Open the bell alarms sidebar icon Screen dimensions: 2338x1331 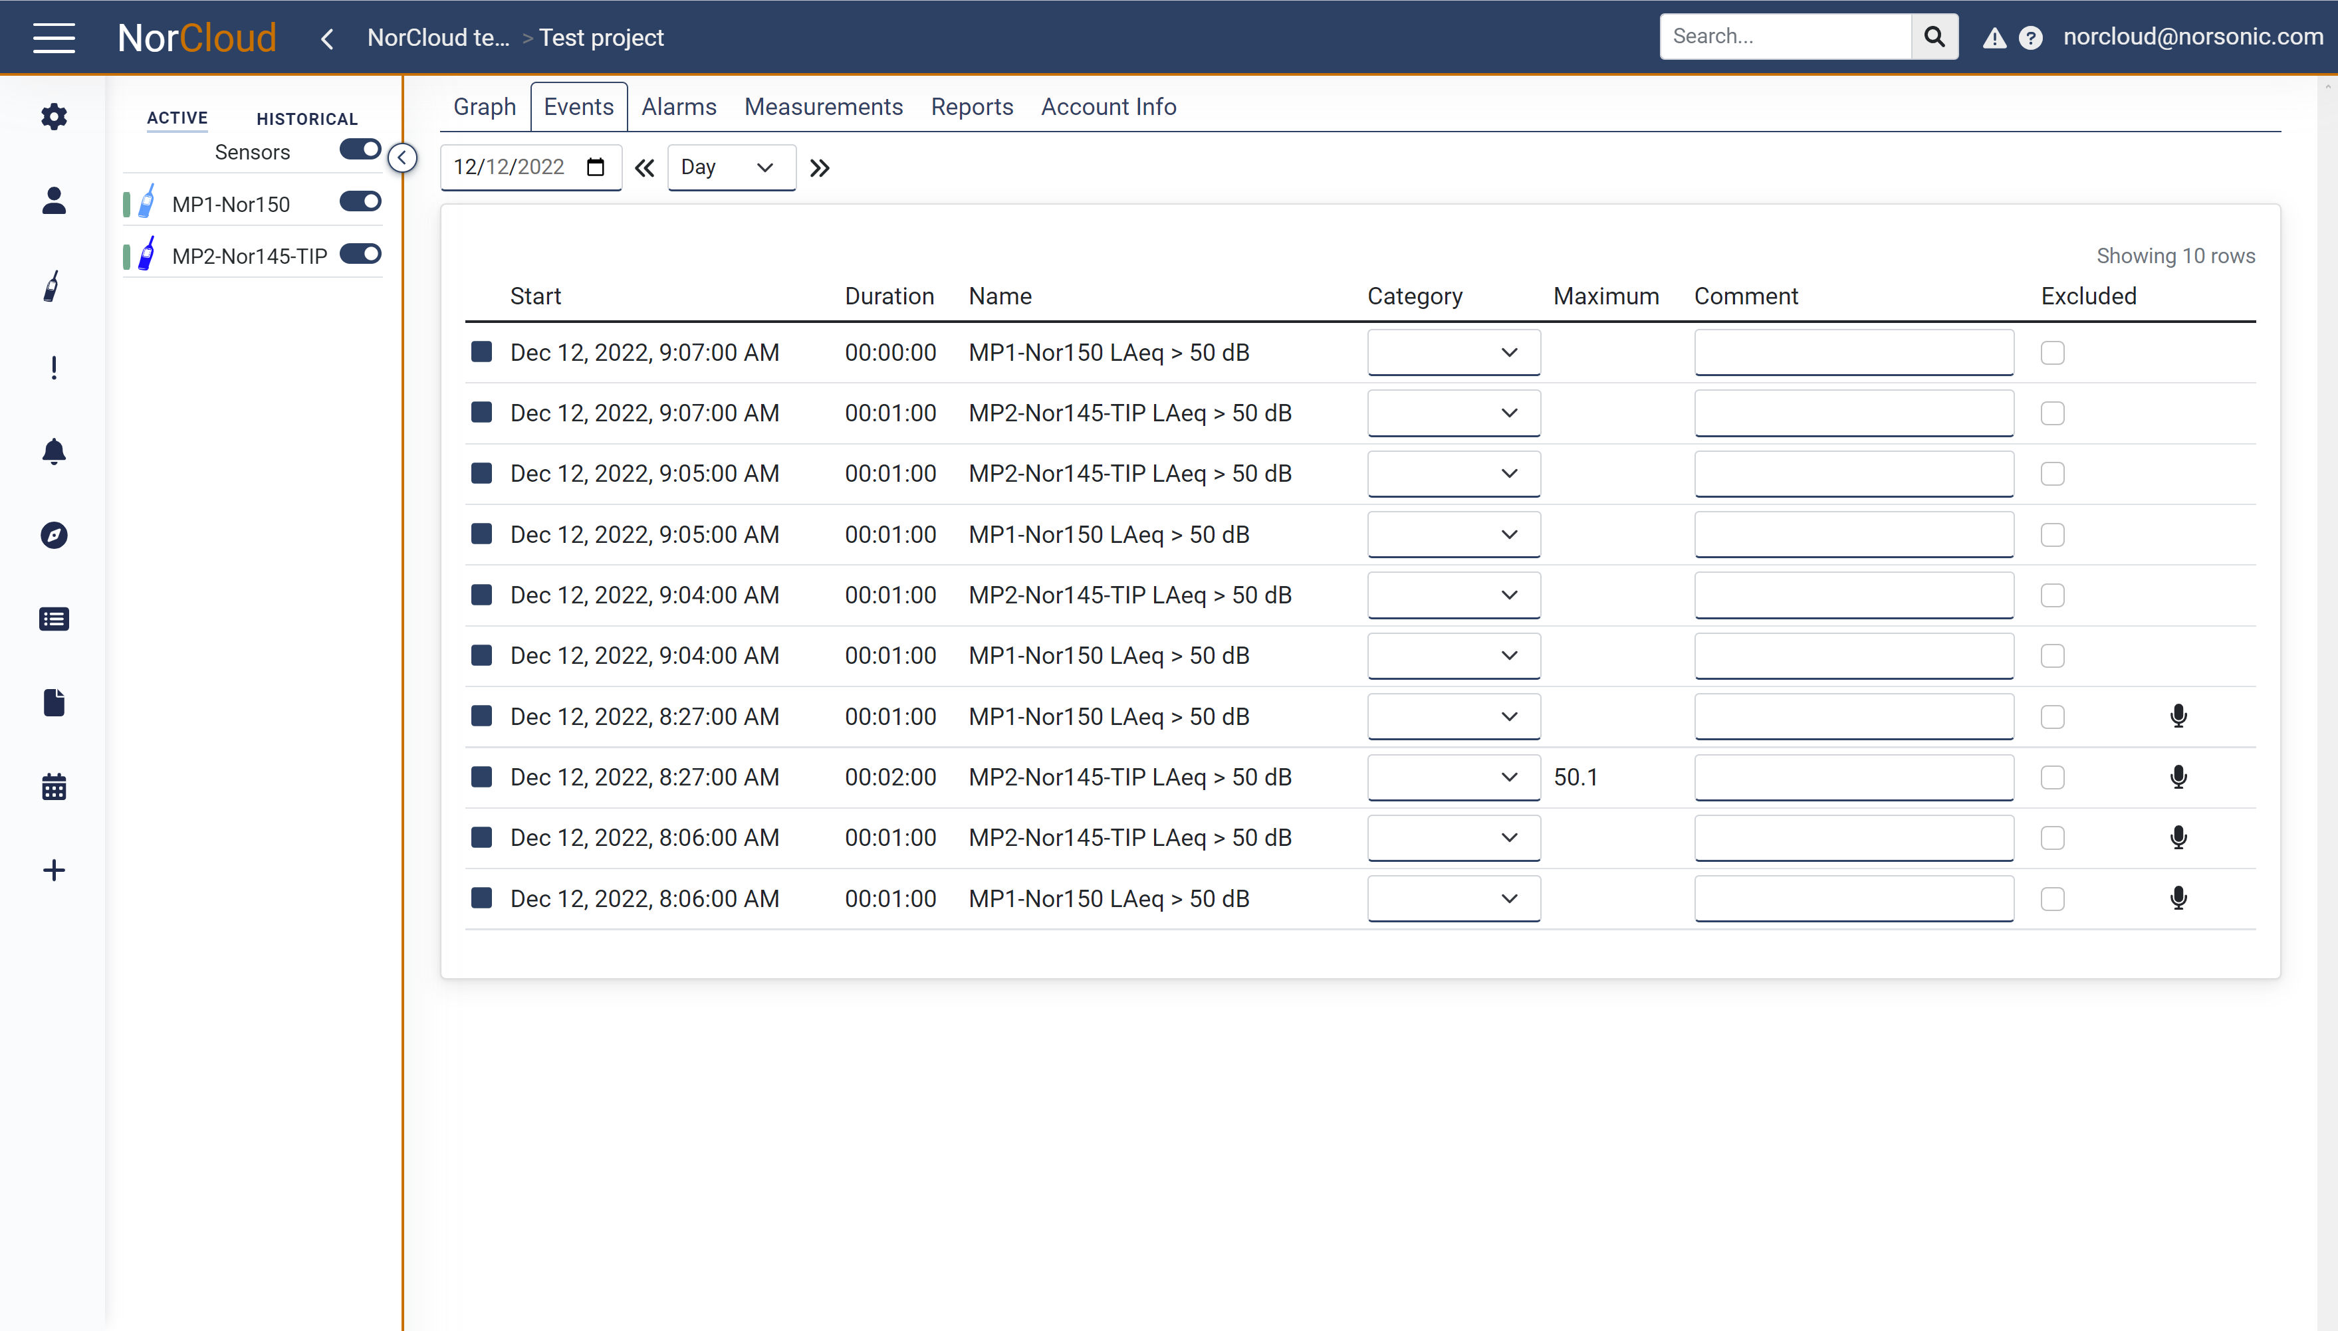[54, 452]
